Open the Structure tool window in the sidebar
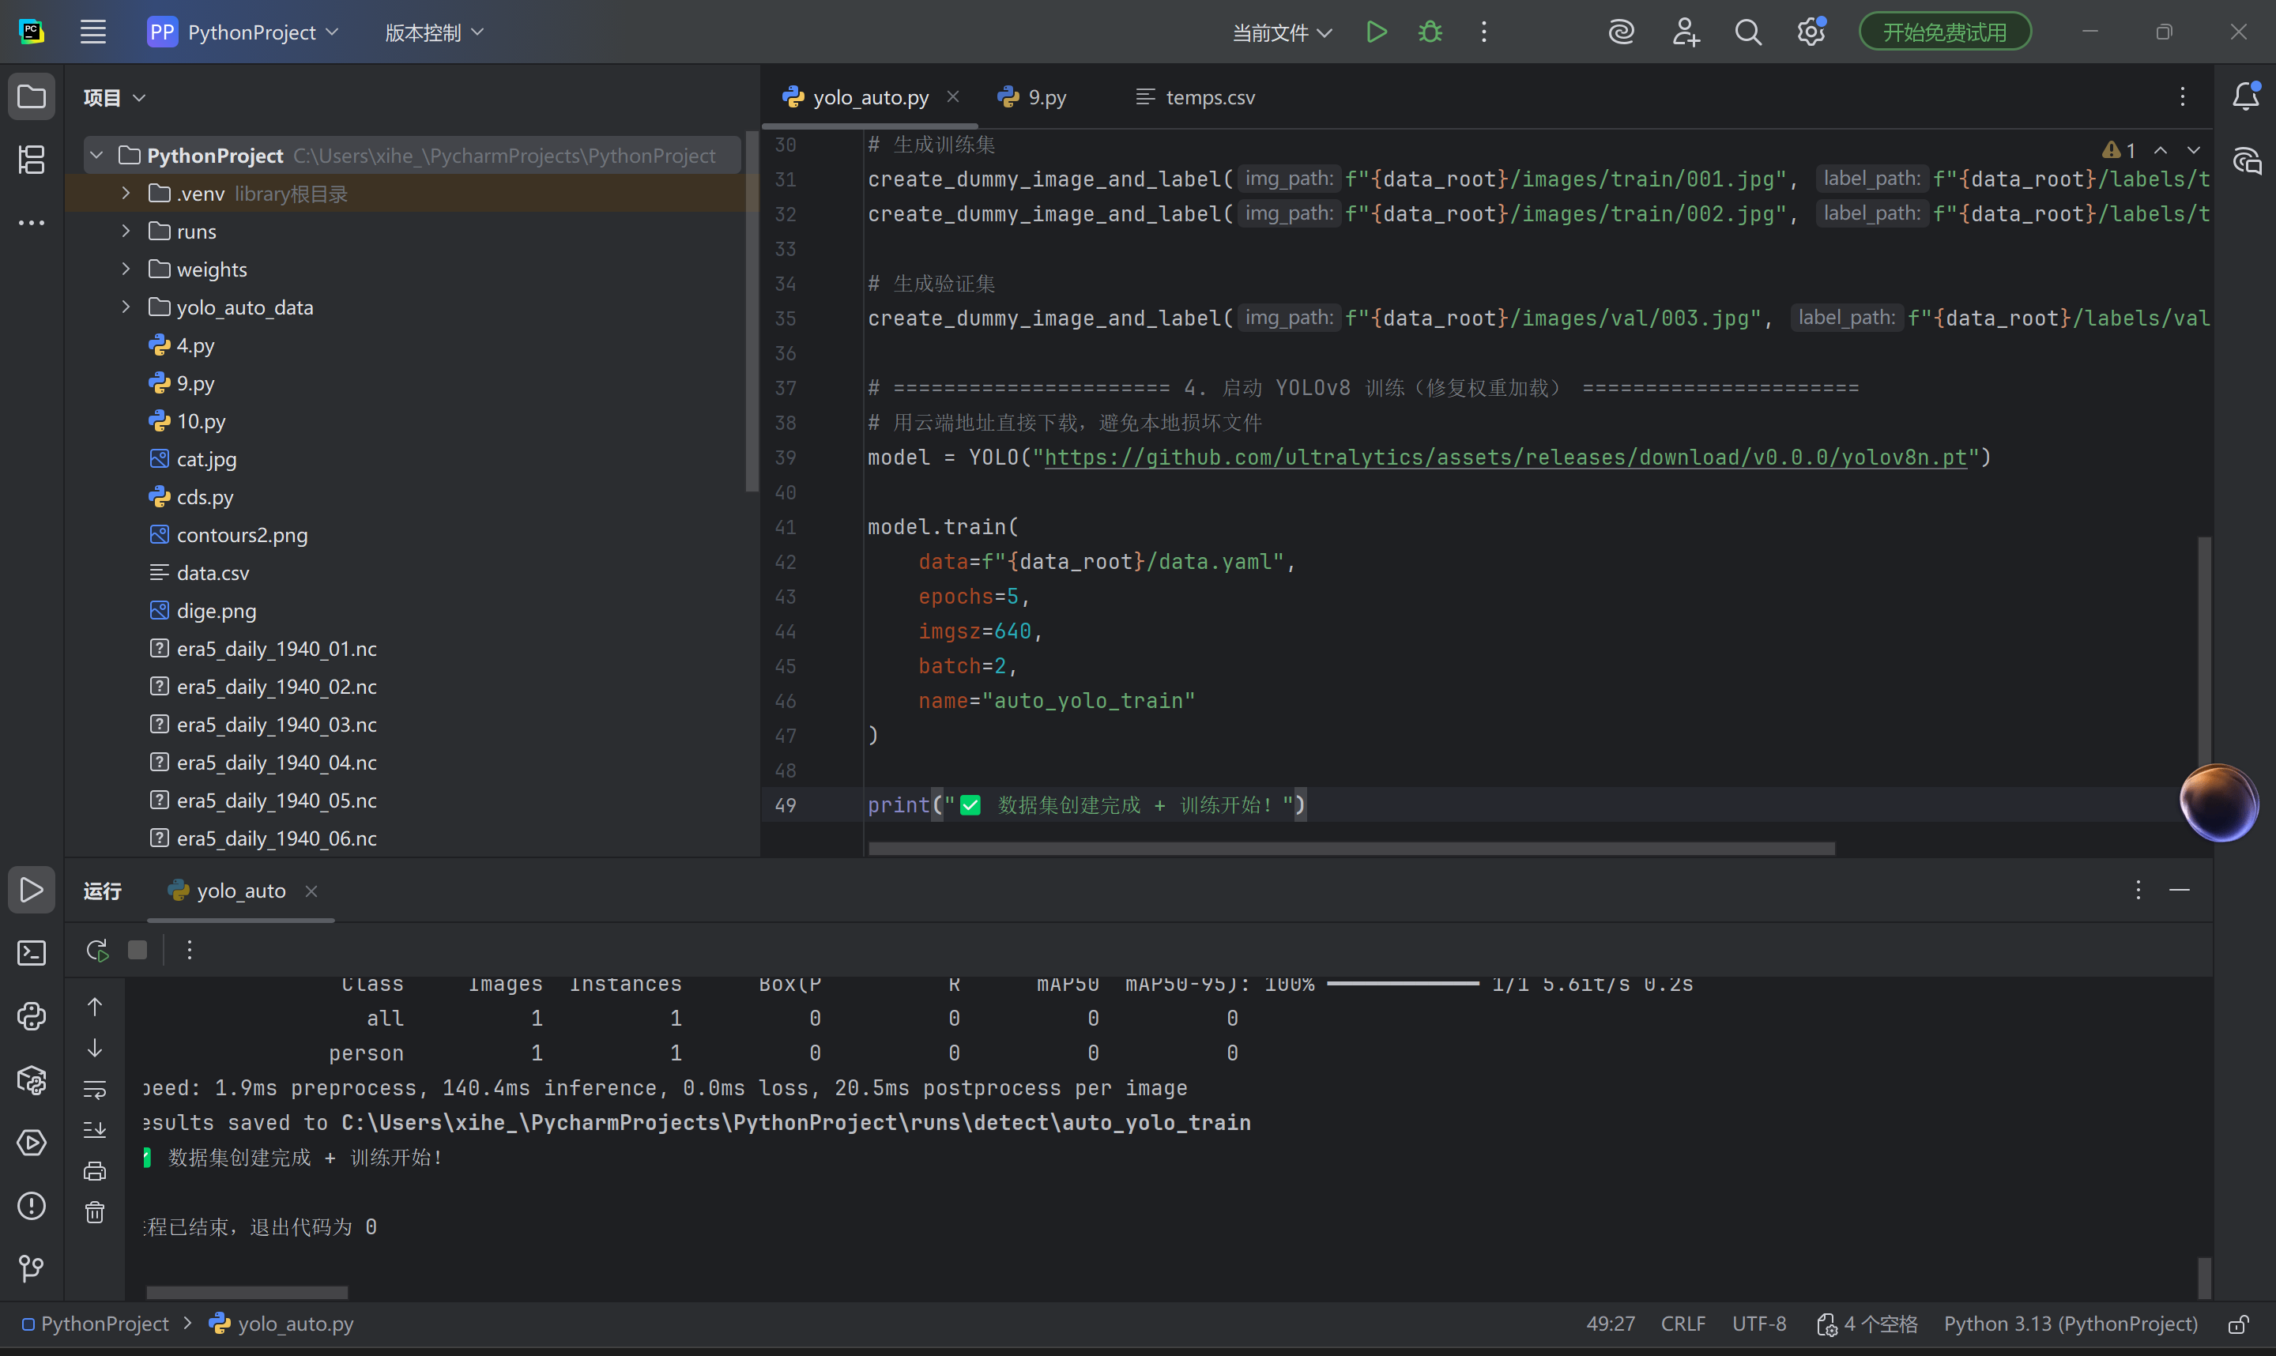 point(31,160)
